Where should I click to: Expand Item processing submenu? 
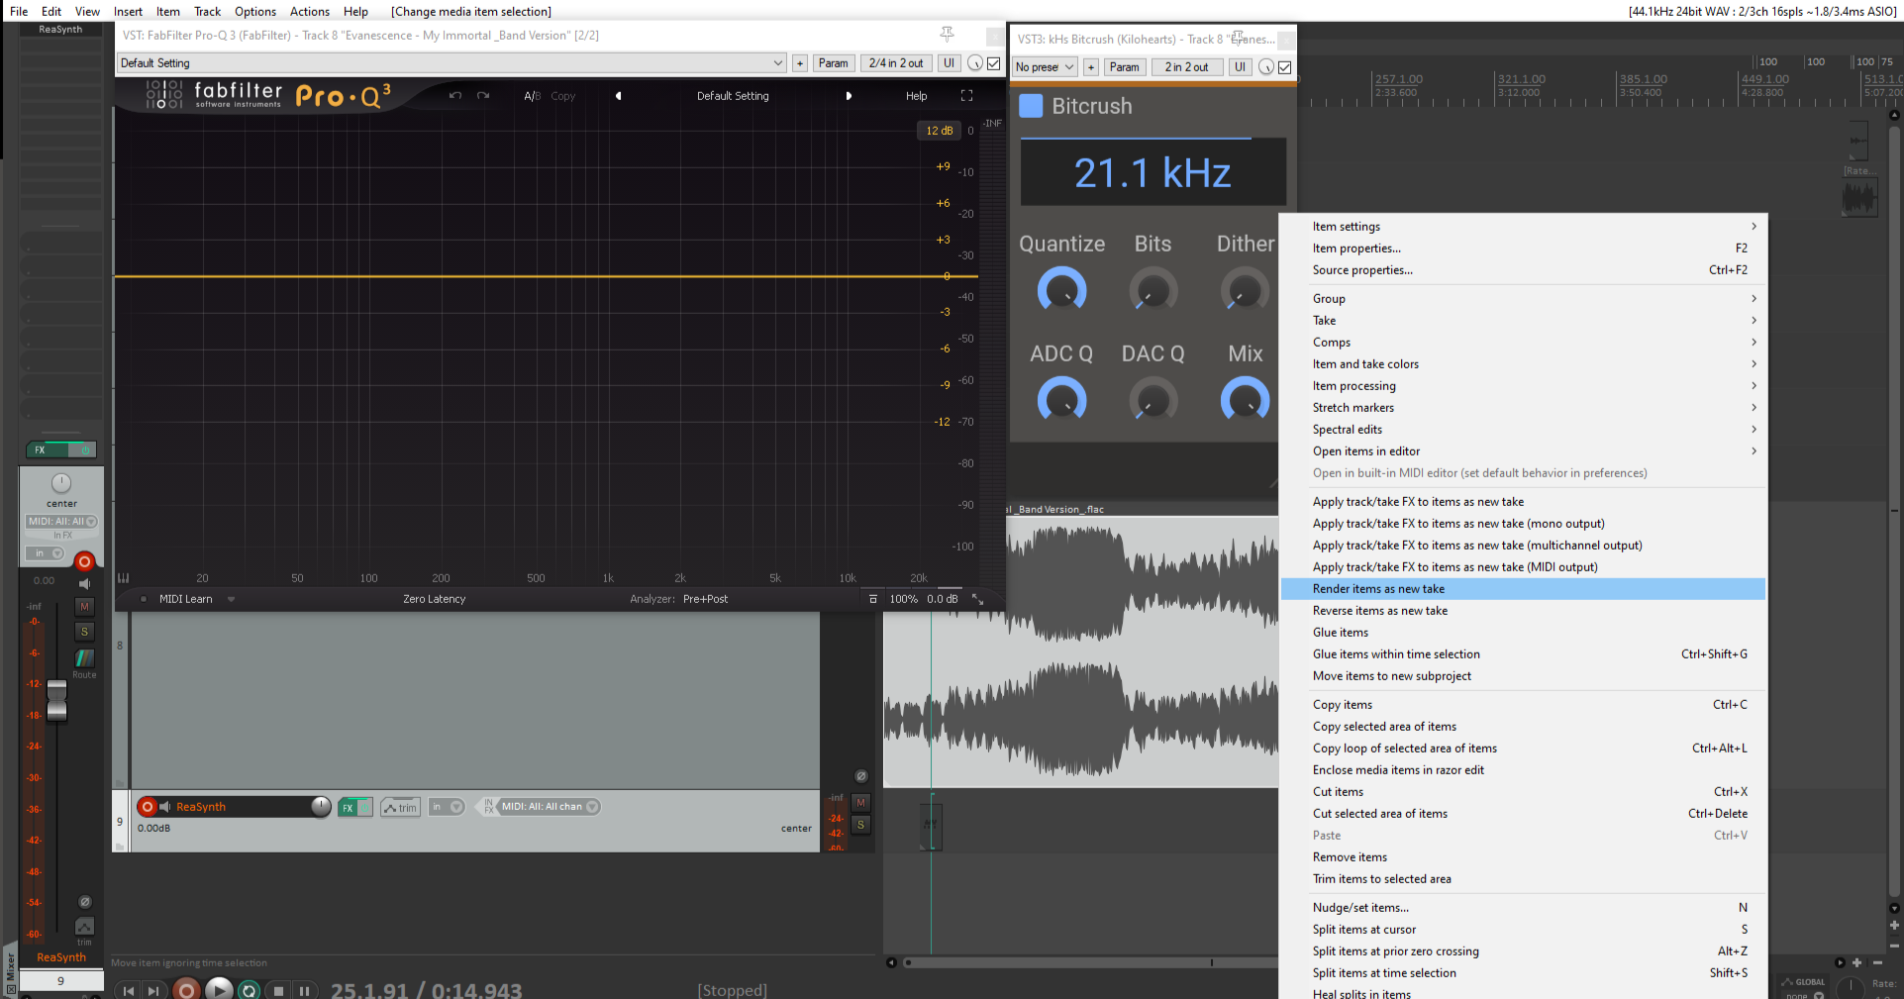[1523, 386]
